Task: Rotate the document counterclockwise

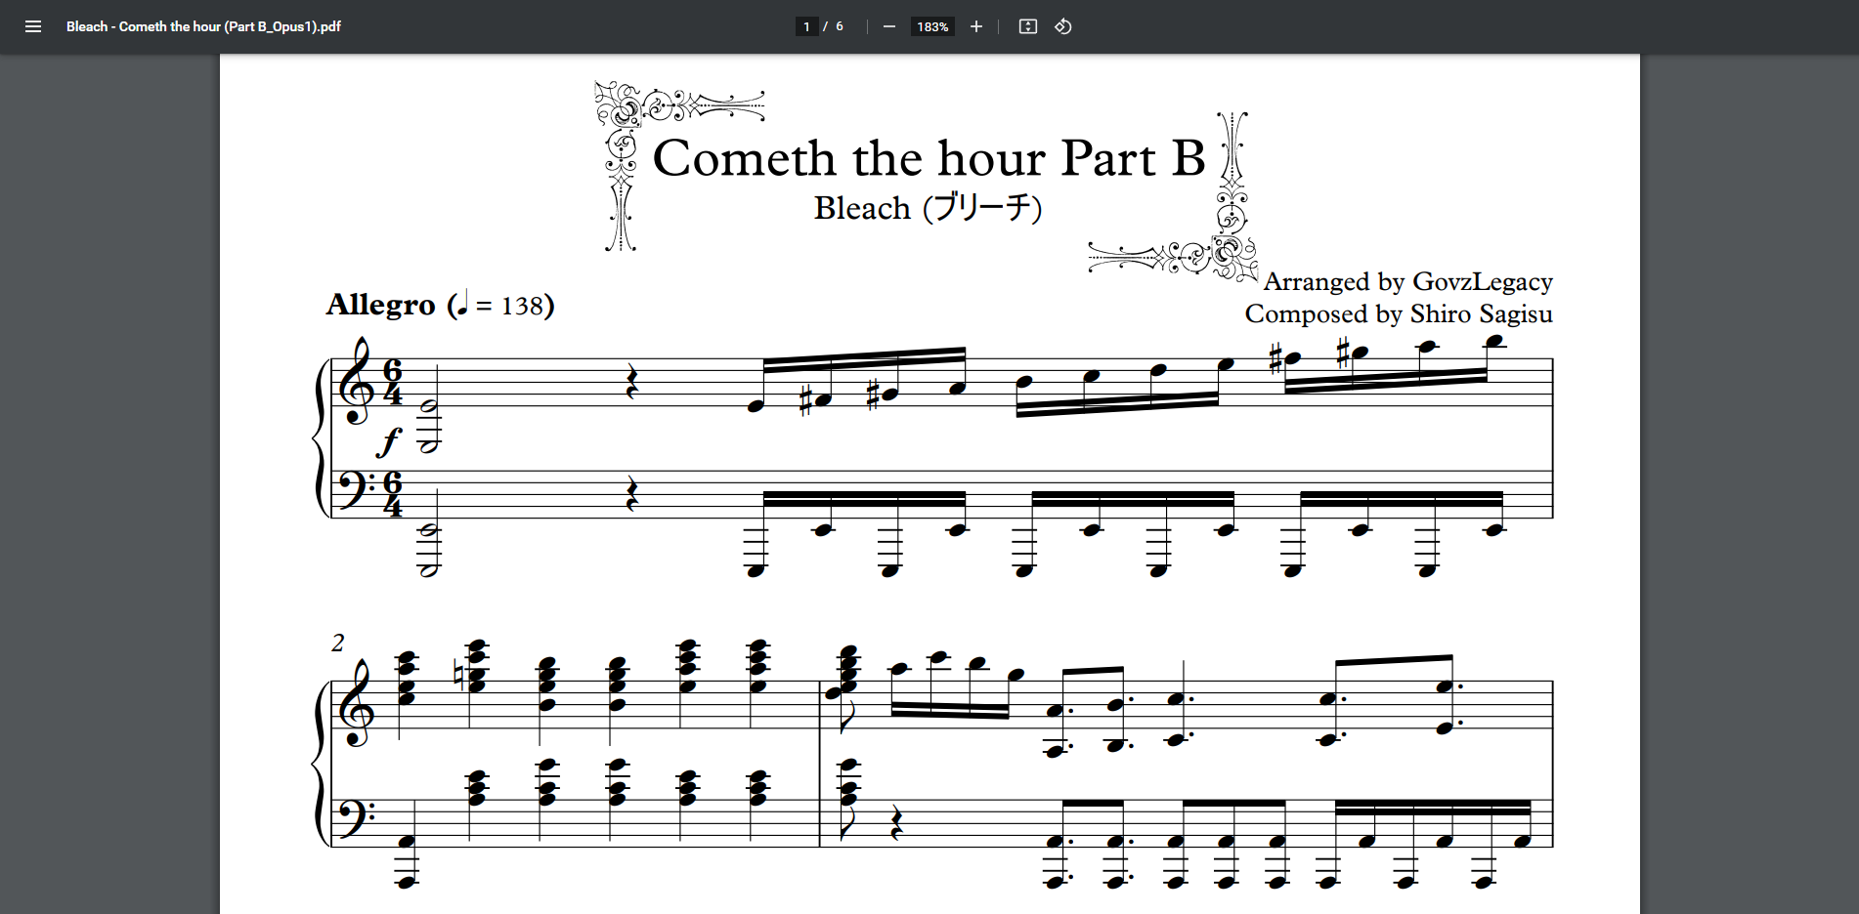Action: (x=1063, y=26)
